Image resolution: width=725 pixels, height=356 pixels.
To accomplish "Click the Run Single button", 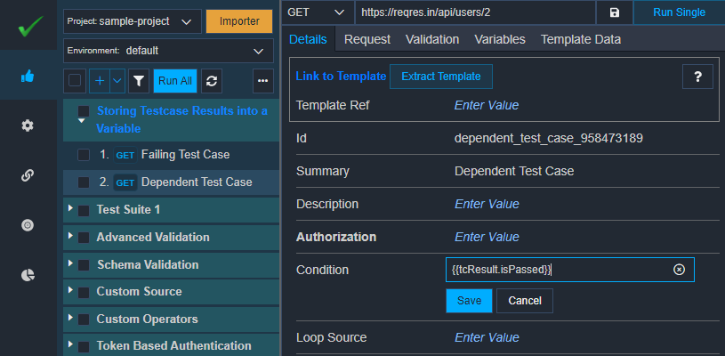I will [679, 12].
